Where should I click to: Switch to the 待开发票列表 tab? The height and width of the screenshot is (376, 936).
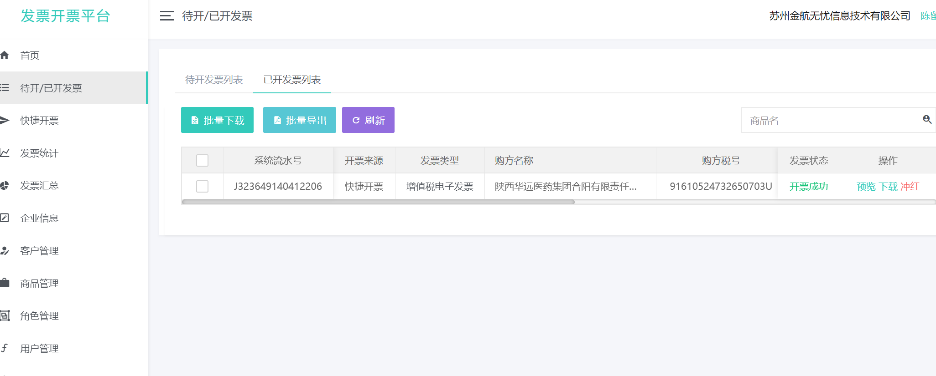tap(214, 80)
